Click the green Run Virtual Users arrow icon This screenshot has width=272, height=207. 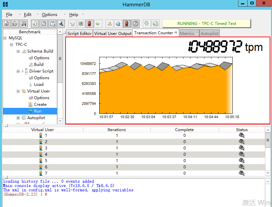coord(98,23)
